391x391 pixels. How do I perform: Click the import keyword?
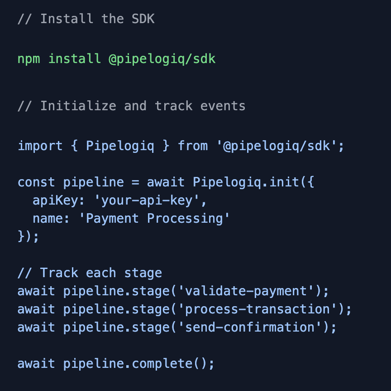[x=40, y=146]
